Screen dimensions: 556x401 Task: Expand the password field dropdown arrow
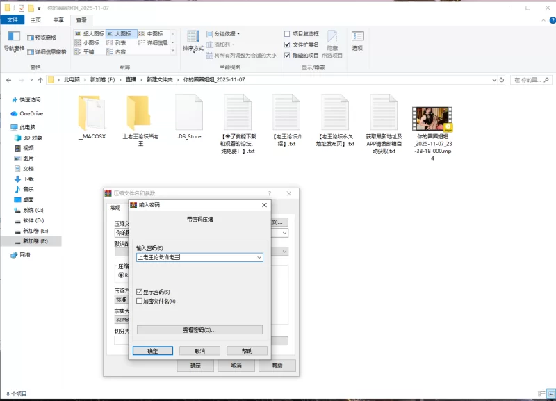259,257
